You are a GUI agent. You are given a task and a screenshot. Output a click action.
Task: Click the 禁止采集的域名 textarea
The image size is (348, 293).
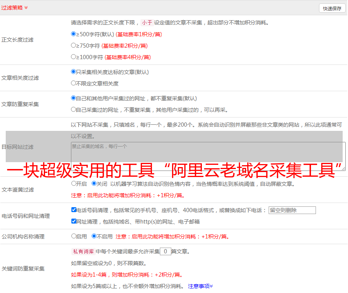click(x=208, y=156)
